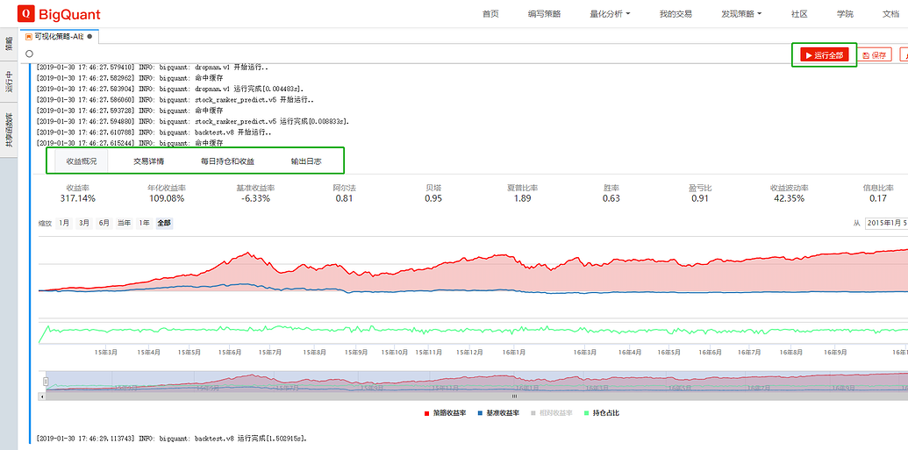Zoom chart to 6月 range
Screen dimensions: 908x450
click(x=104, y=223)
